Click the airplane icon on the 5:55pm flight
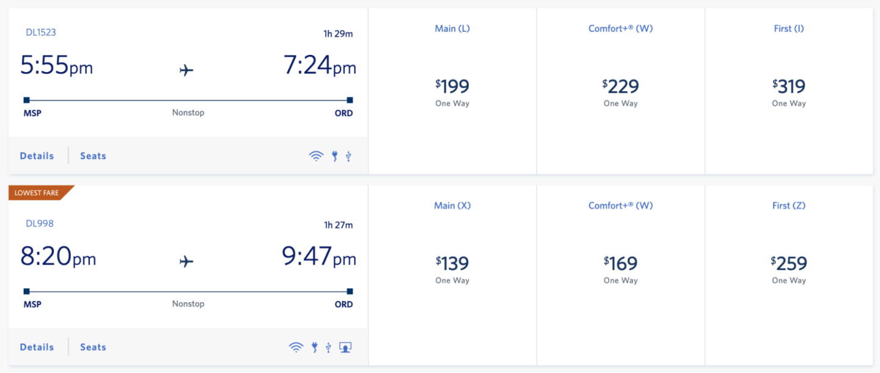Screen dimensions: 880x373 click(x=186, y=70)
